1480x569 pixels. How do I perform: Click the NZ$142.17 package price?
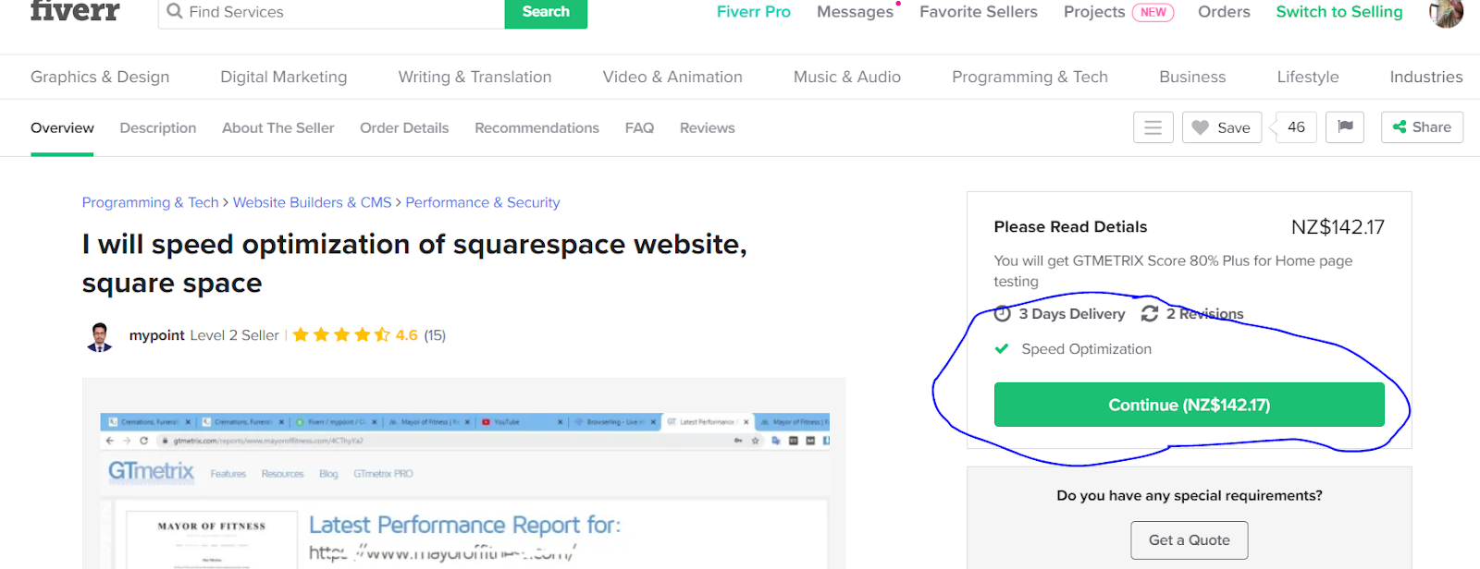tap(1338, 227)
